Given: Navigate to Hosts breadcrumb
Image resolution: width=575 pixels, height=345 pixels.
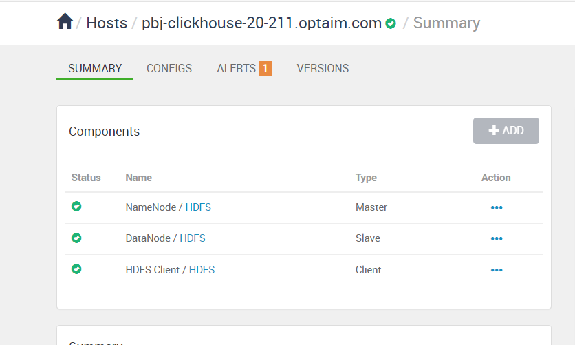Looking at the screenshot, I should tap(107, 23).
